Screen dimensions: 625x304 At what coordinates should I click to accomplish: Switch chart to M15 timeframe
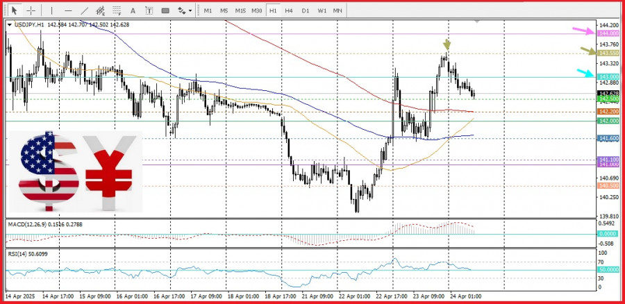click(x=240, y=10)
